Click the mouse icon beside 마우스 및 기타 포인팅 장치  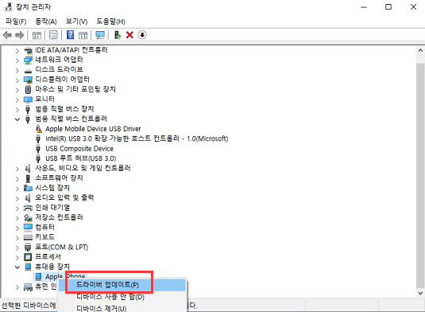pos(28,89)
